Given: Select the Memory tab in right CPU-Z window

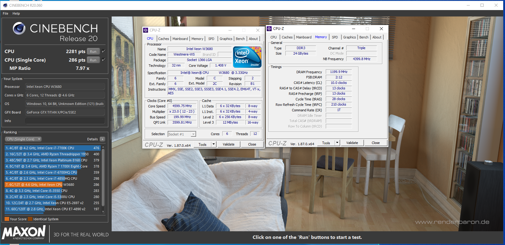Looking at the screenshot, I should click(321, 37).
